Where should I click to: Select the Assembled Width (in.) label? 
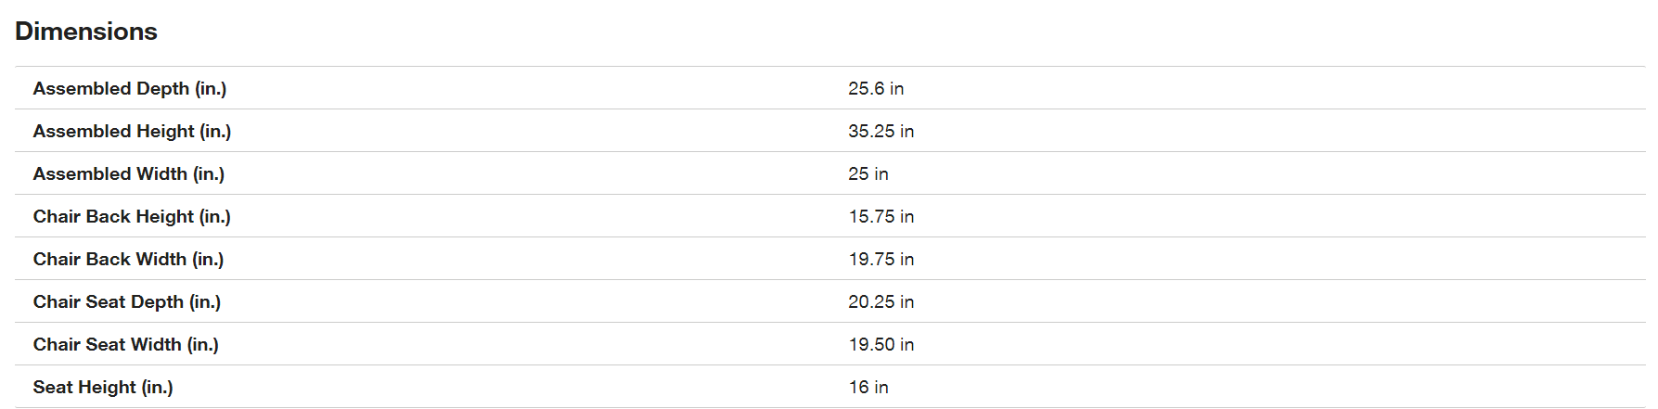click(129, 173)
